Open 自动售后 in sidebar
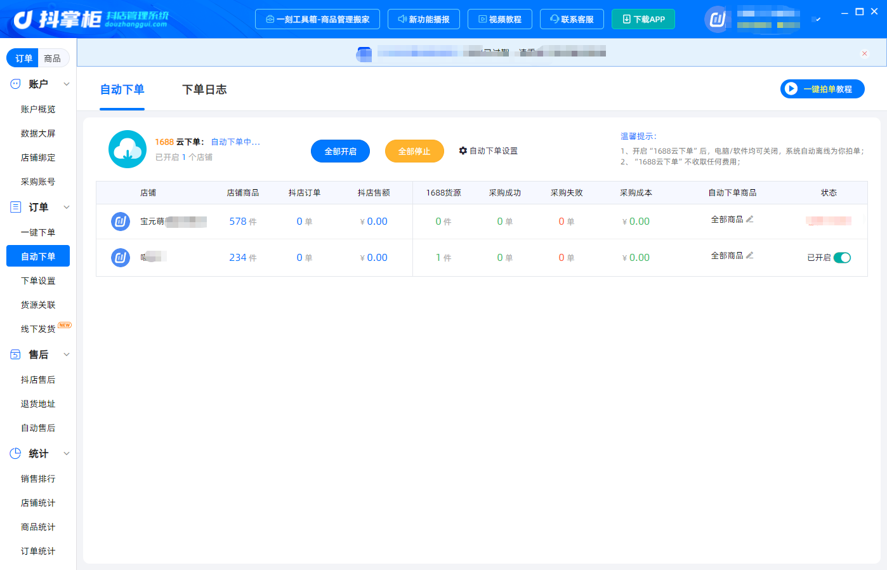 tap(38, 428)
